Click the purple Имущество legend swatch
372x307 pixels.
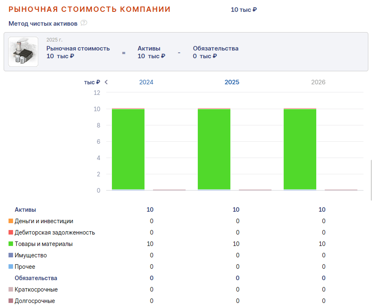11,255
